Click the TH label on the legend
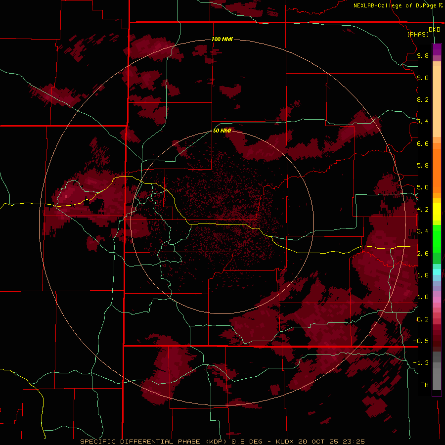Viewport: 445px width, 445px height. (x=425, y=385)
